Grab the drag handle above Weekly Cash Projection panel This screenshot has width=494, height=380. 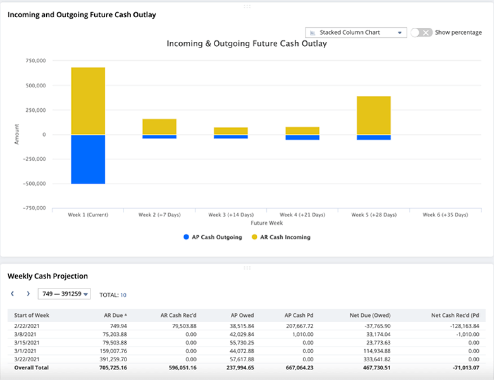[x=247, y=268]
